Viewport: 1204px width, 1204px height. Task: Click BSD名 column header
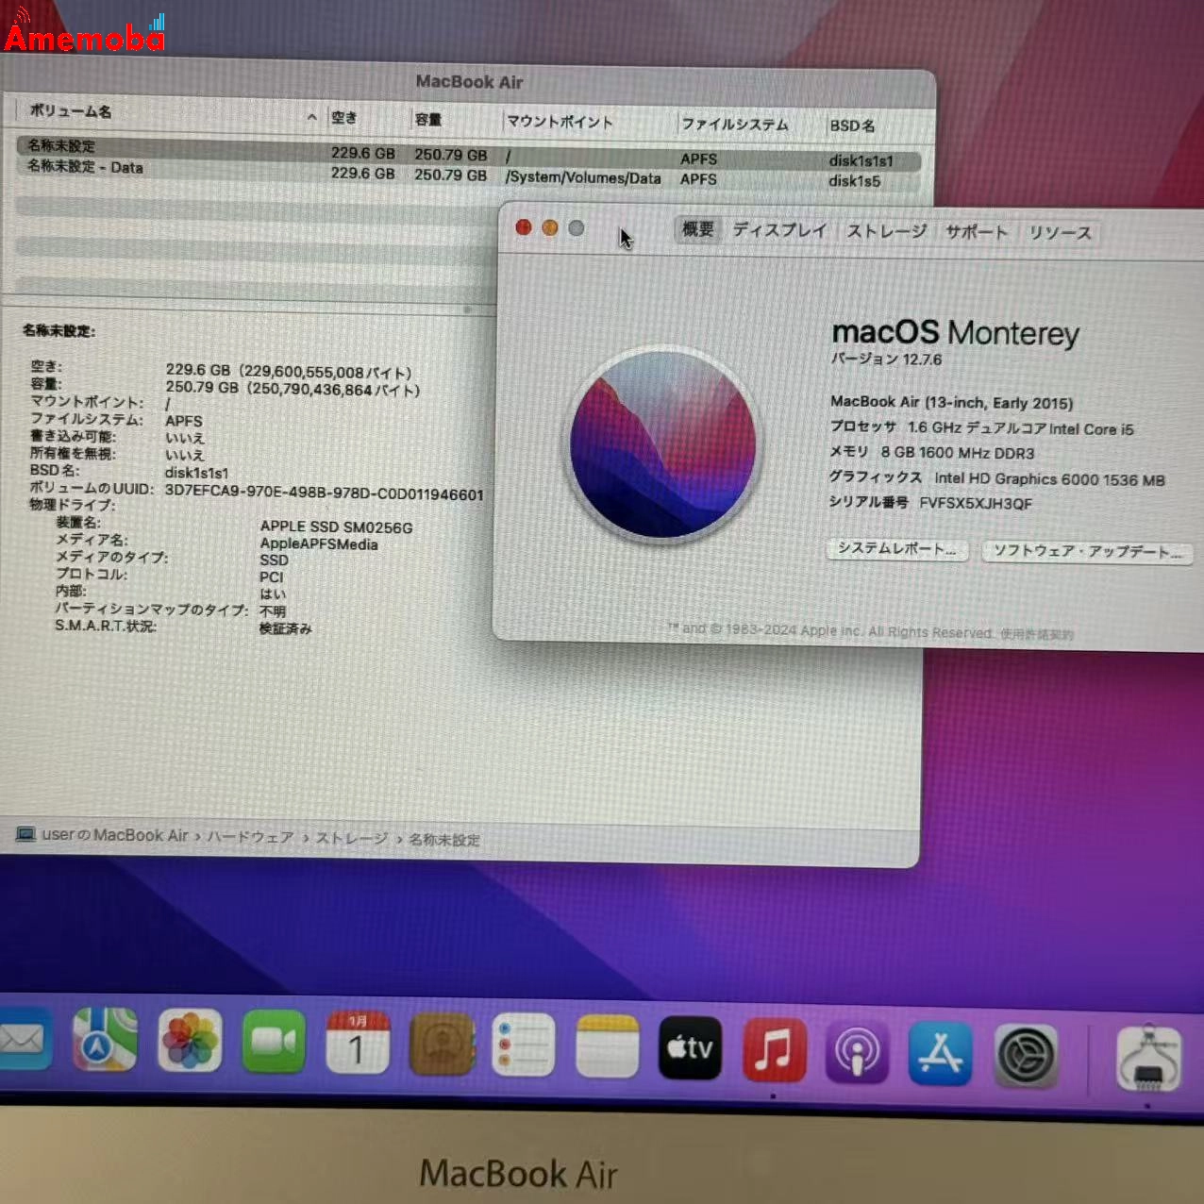click(x=852, y=125)
